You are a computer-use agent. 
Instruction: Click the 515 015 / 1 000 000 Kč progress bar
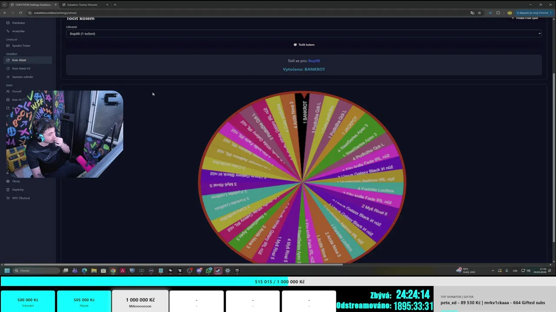278,282
